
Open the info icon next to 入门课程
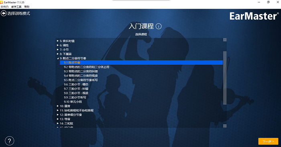[159, 26]
